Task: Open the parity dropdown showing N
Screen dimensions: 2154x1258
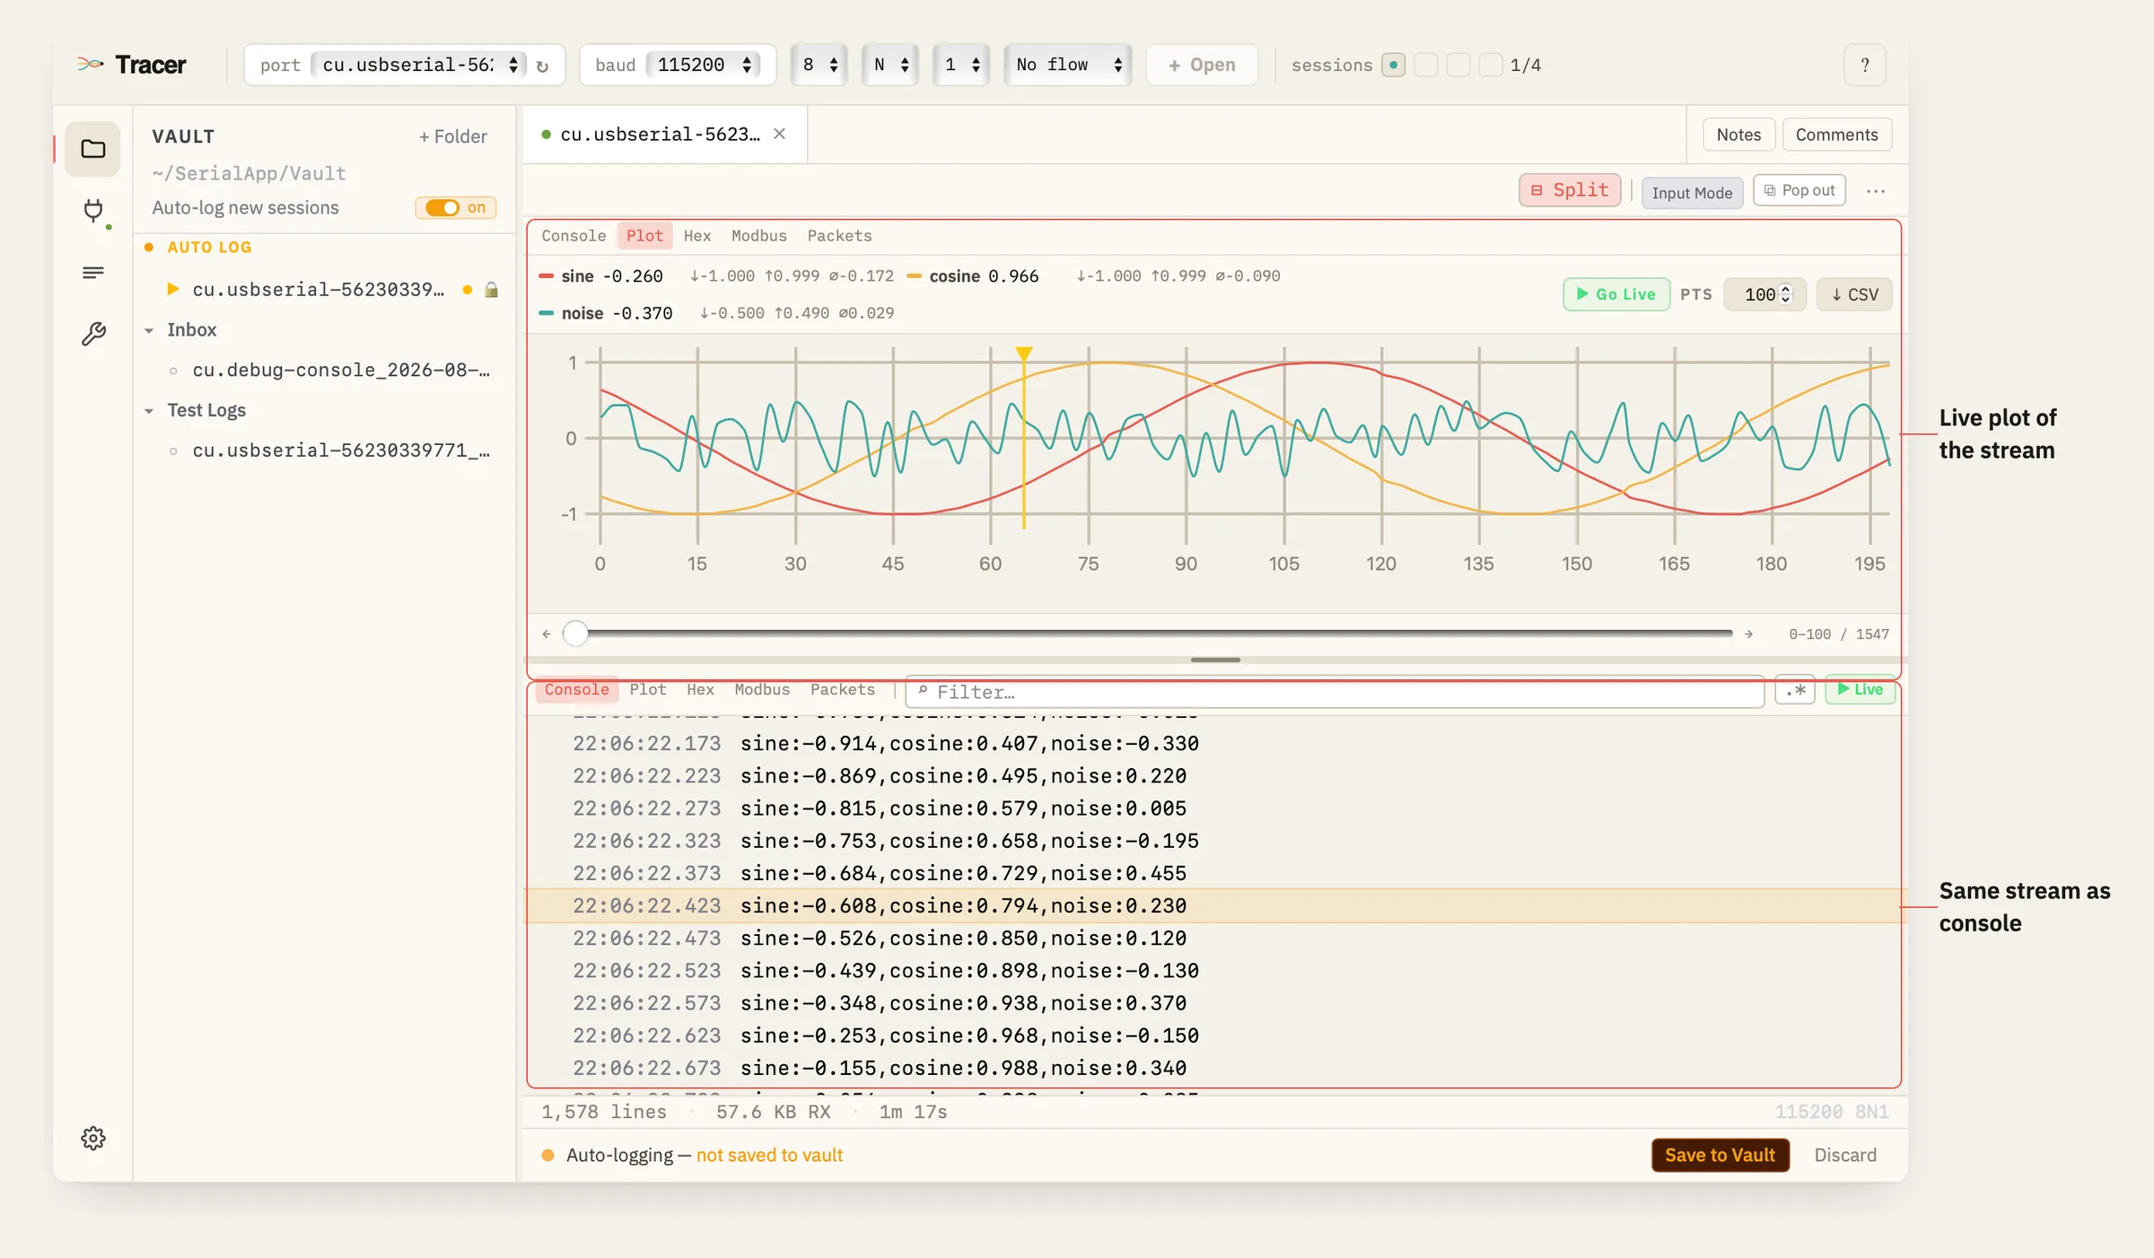Action: click(x=890, y=65)
